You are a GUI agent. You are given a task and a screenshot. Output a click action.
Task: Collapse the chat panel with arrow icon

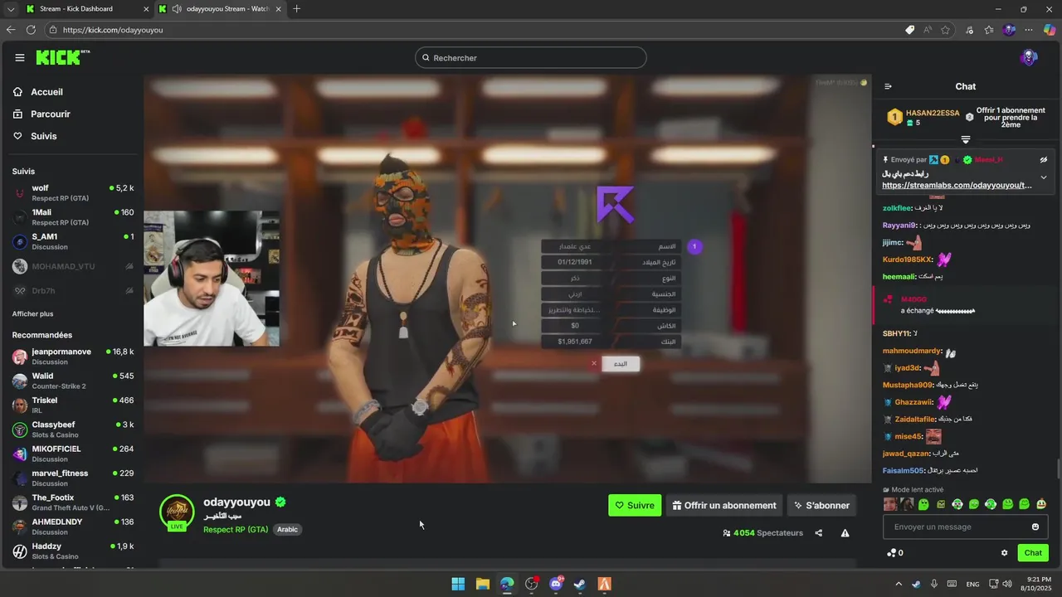(x=888, y=86)
